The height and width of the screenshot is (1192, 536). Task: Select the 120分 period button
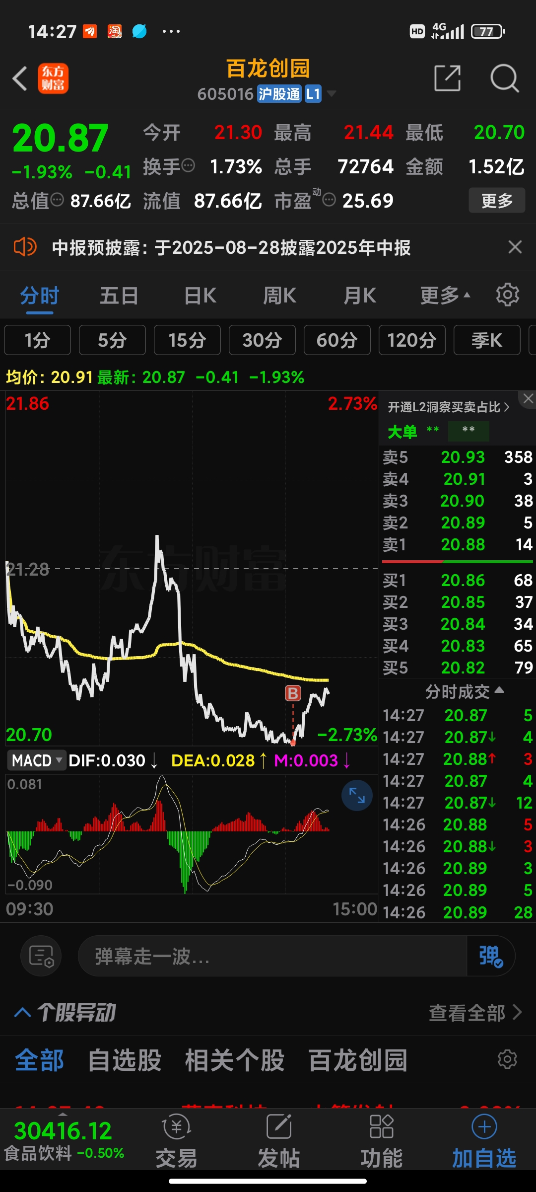pyautogui.click(x=412, y=340)
